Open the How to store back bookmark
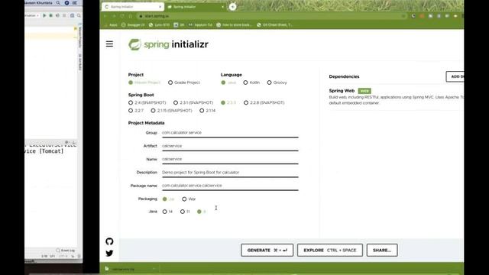 235,25
